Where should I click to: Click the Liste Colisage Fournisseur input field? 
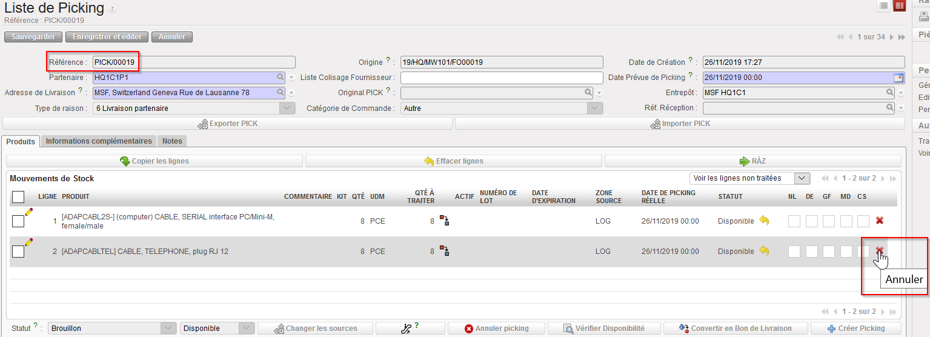(x=502, y=78)
